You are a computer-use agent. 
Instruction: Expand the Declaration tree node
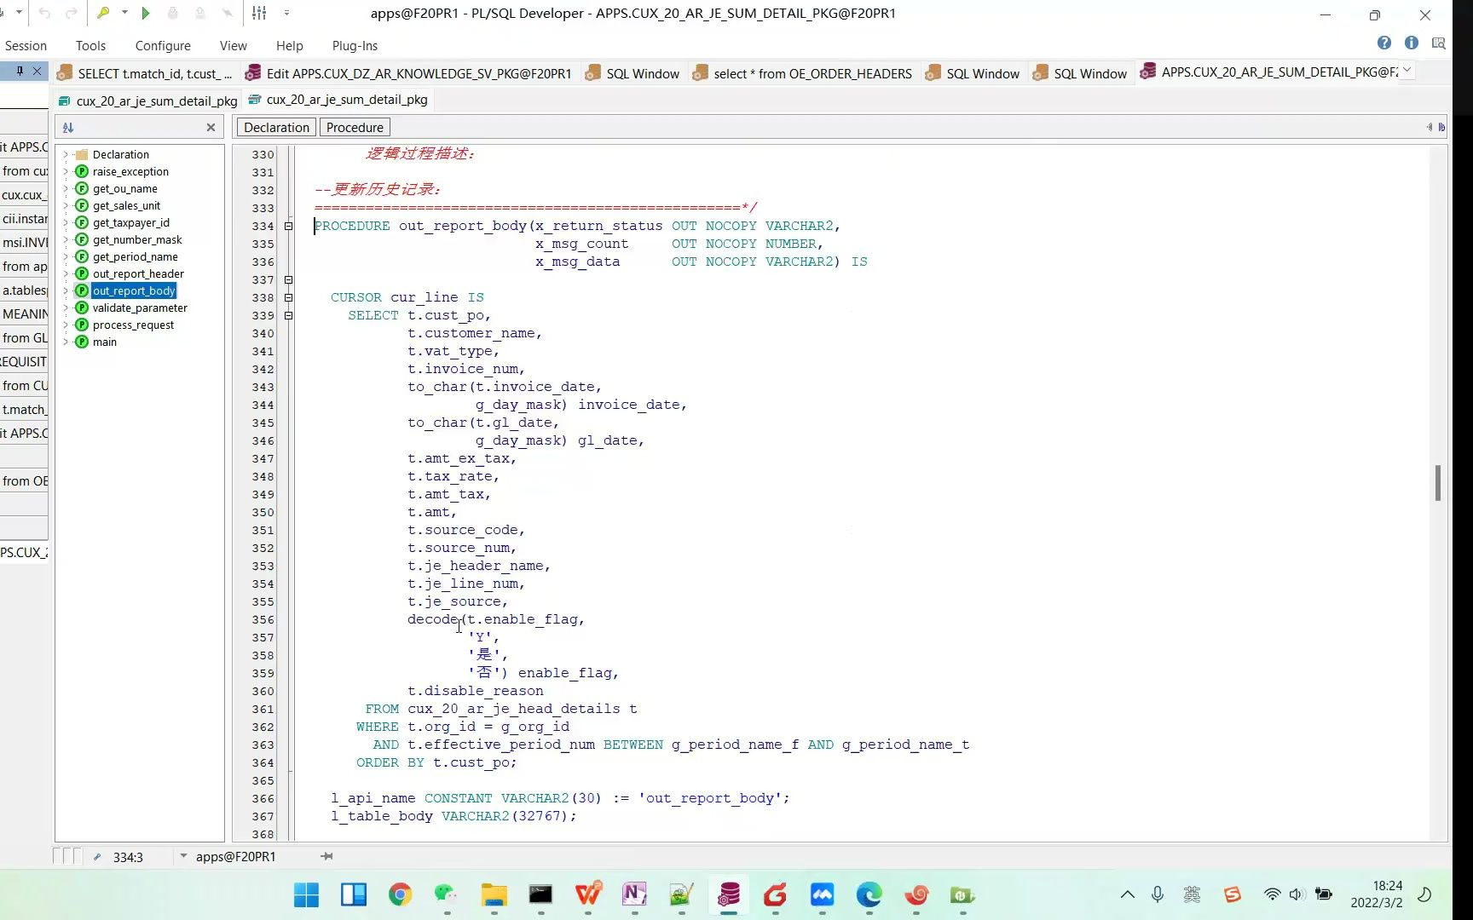65,154
